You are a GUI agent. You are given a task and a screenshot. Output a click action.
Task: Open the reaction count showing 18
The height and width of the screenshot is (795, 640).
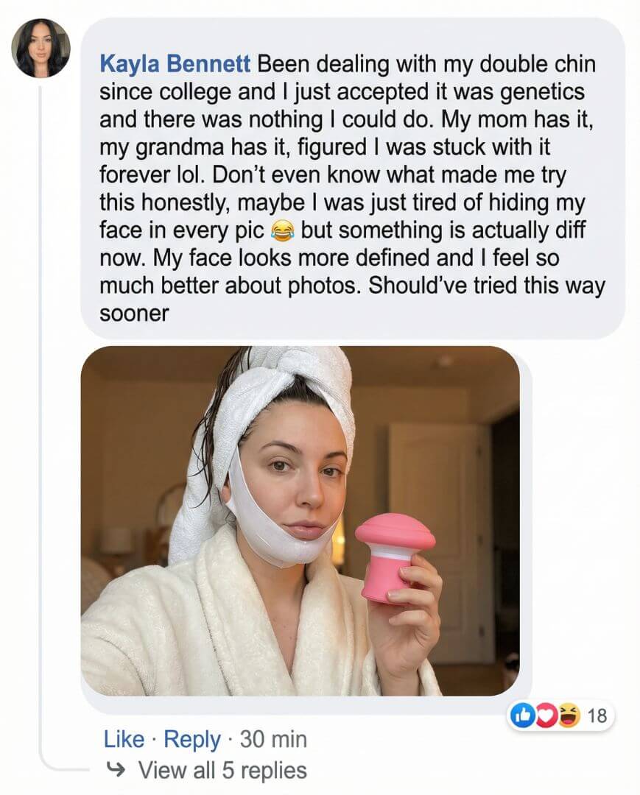(x=598, y=715)
